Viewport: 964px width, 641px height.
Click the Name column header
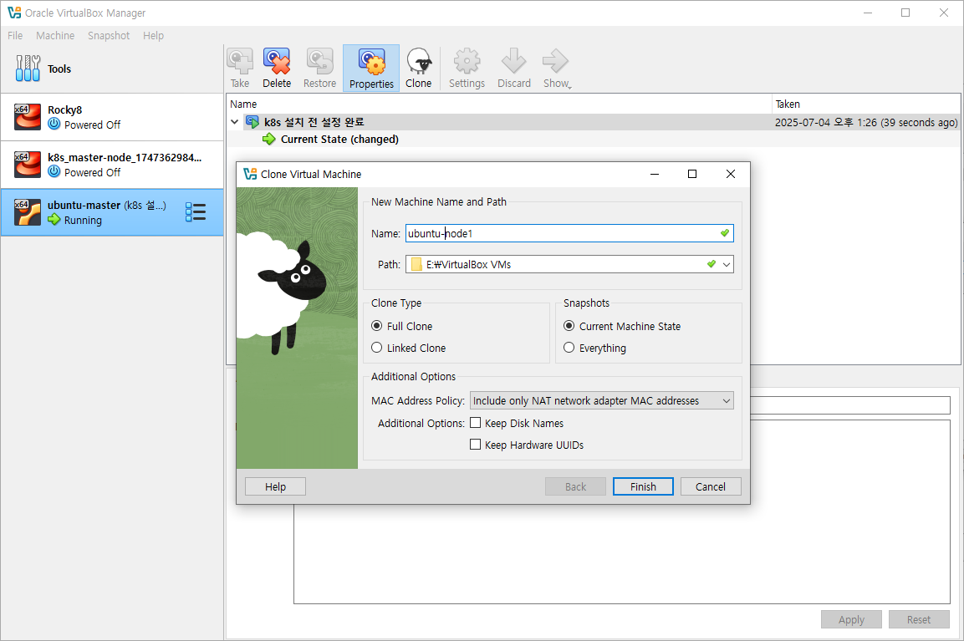(x=499, y=104)
